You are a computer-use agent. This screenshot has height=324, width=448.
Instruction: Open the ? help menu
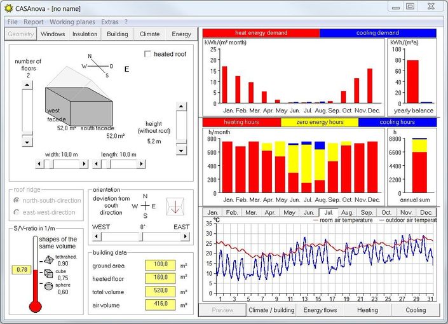[126, 22]
